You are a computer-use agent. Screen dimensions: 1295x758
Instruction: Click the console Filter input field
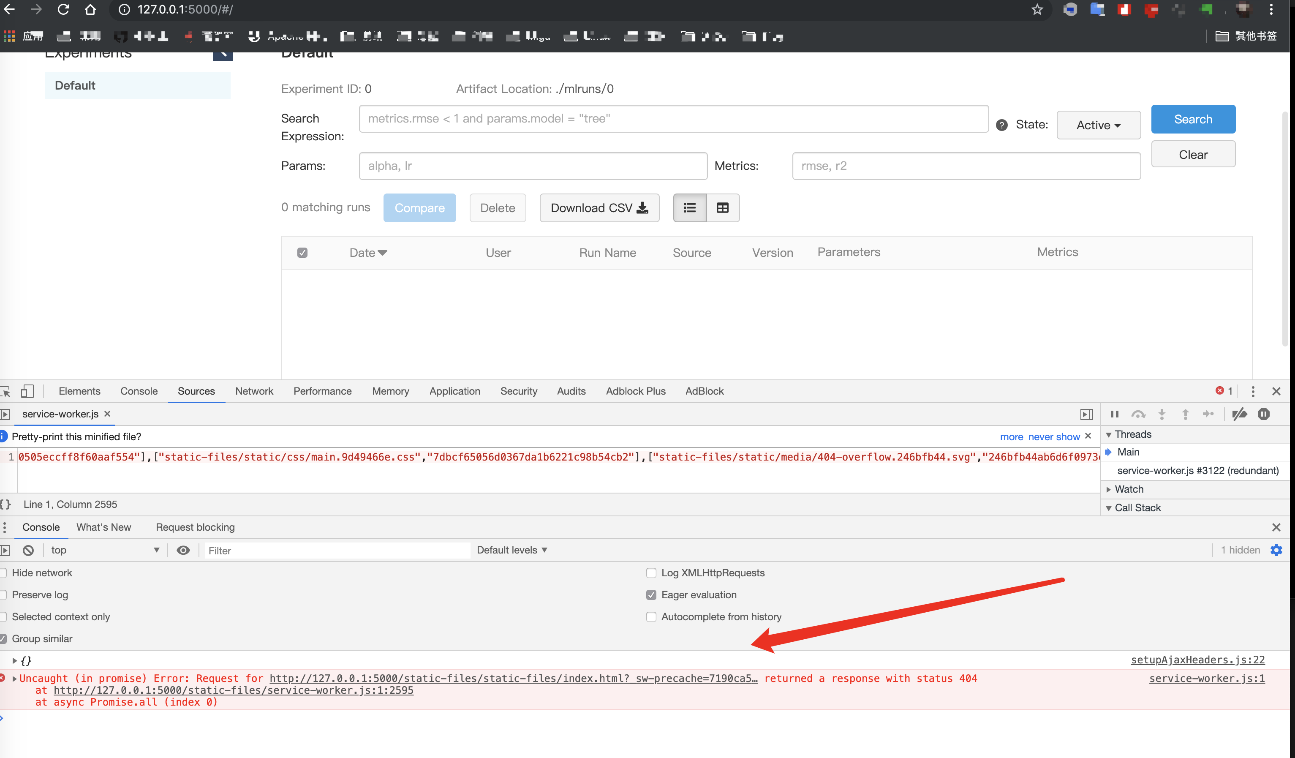pos(337,551)
